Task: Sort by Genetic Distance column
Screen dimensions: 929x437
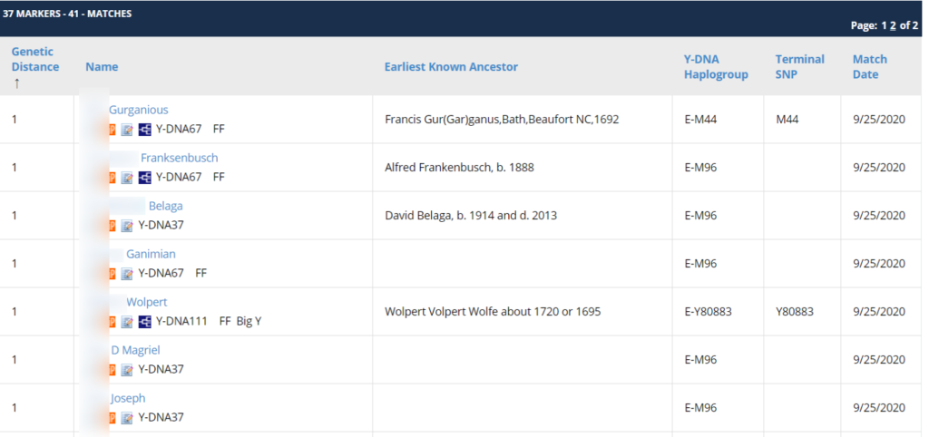Action: pyautogui.click(x=35, y=59)
